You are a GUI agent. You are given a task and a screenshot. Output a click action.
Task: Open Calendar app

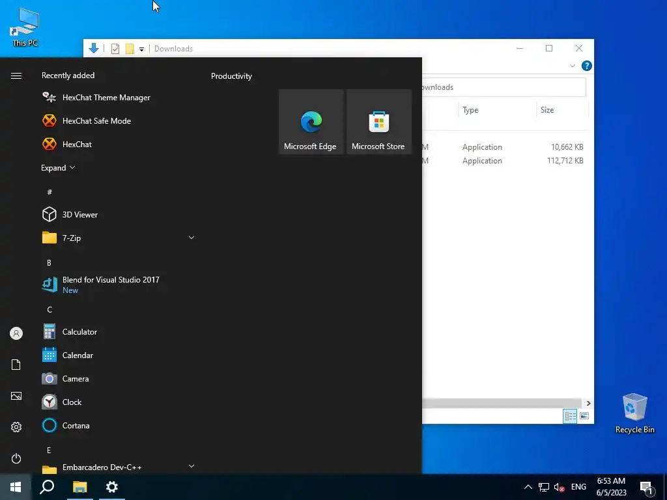click(x=119, y=355)
